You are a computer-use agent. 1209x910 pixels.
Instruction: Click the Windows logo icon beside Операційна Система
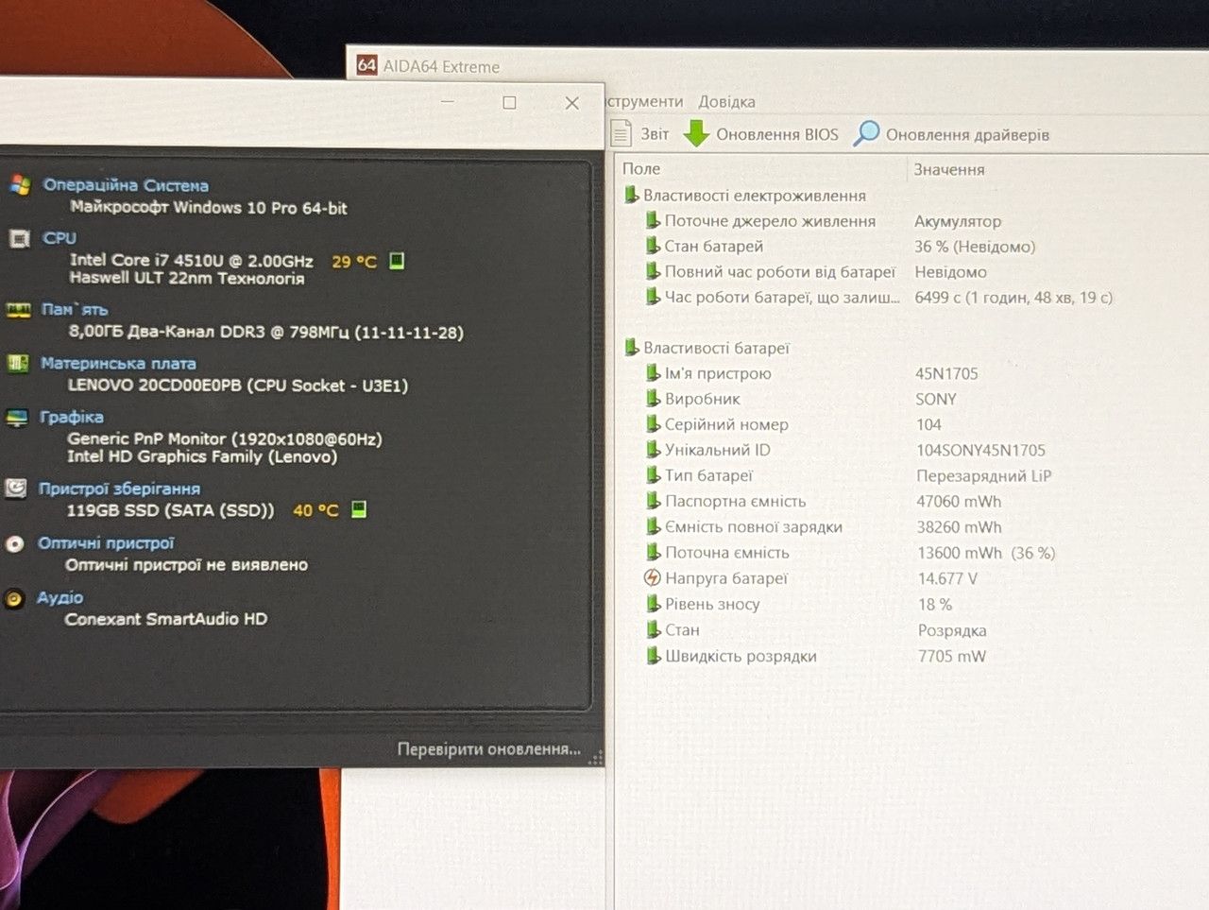pos(20,185)
